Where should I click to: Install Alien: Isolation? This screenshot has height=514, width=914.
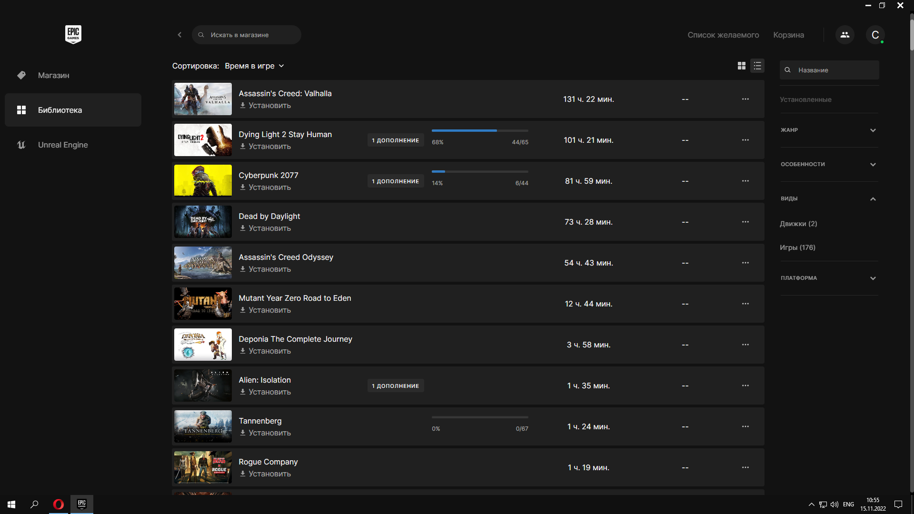[265, 392]
